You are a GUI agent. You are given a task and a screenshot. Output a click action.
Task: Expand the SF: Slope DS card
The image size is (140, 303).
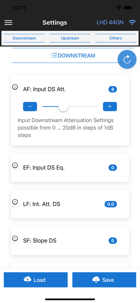point(70,241)
